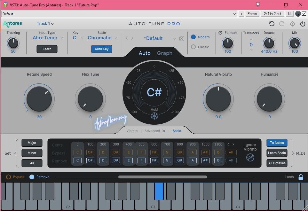Click the preset randomize dice icon
The height and width of the screenshot is (211, 308).
click(182, 38)
